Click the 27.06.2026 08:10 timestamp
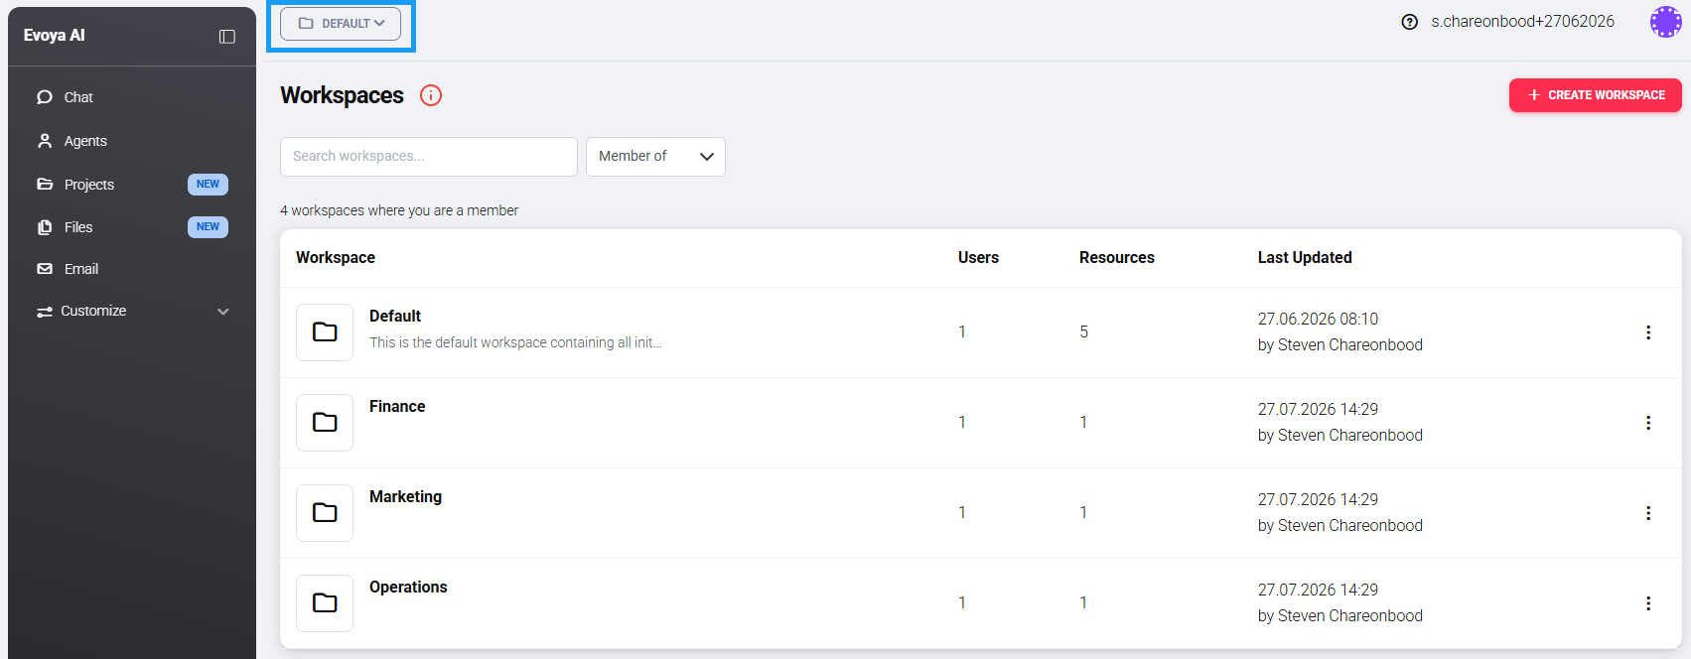This screenshot has width=1691, height=659. click(x=1318, y=320)
